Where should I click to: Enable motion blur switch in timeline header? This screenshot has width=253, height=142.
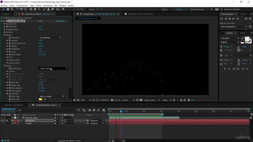click(98, 110)
